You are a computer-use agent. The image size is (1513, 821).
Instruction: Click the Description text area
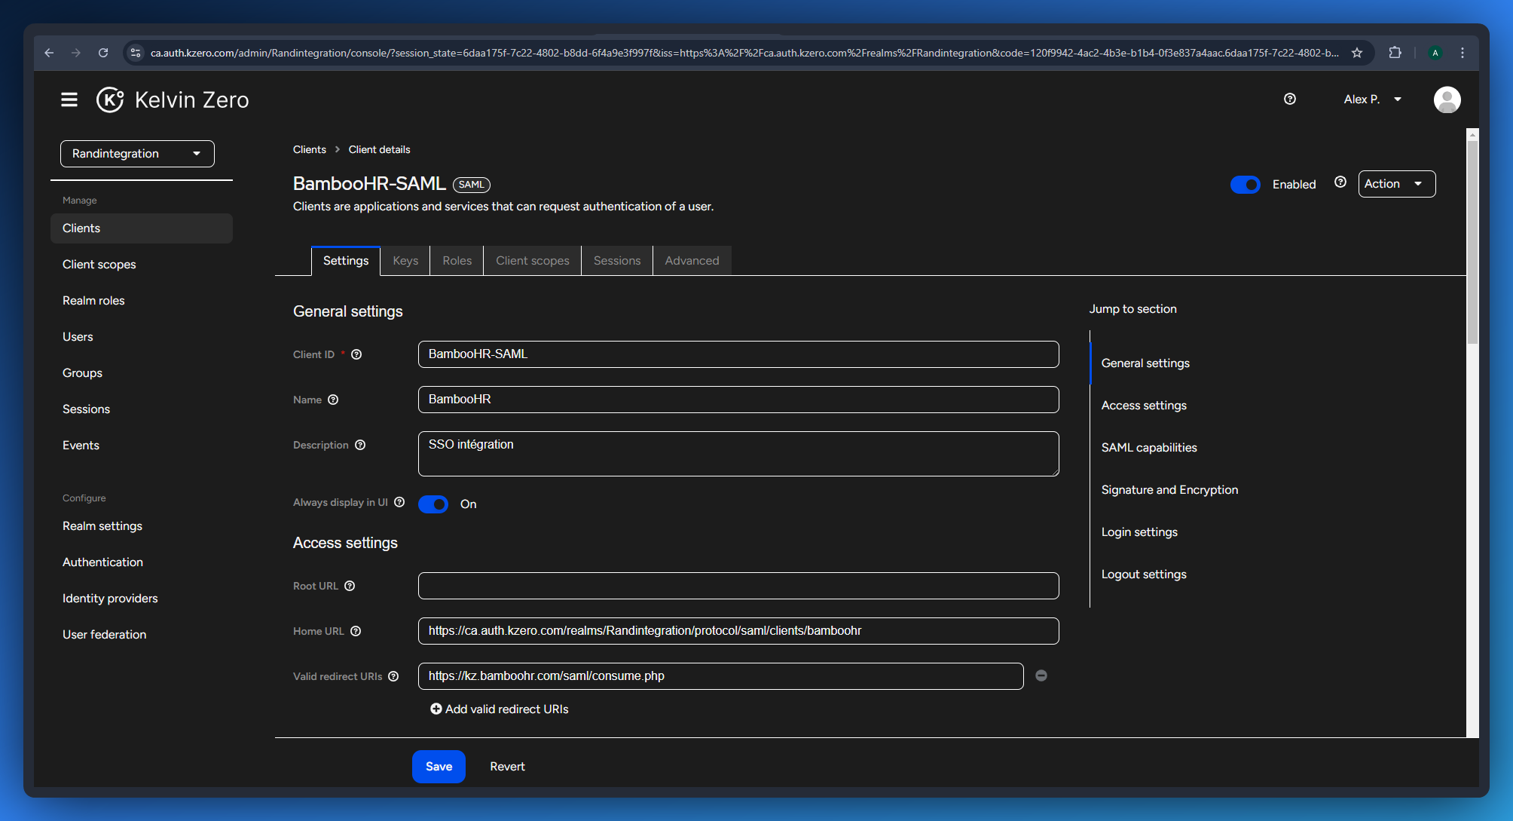click(x=738, y=454)
